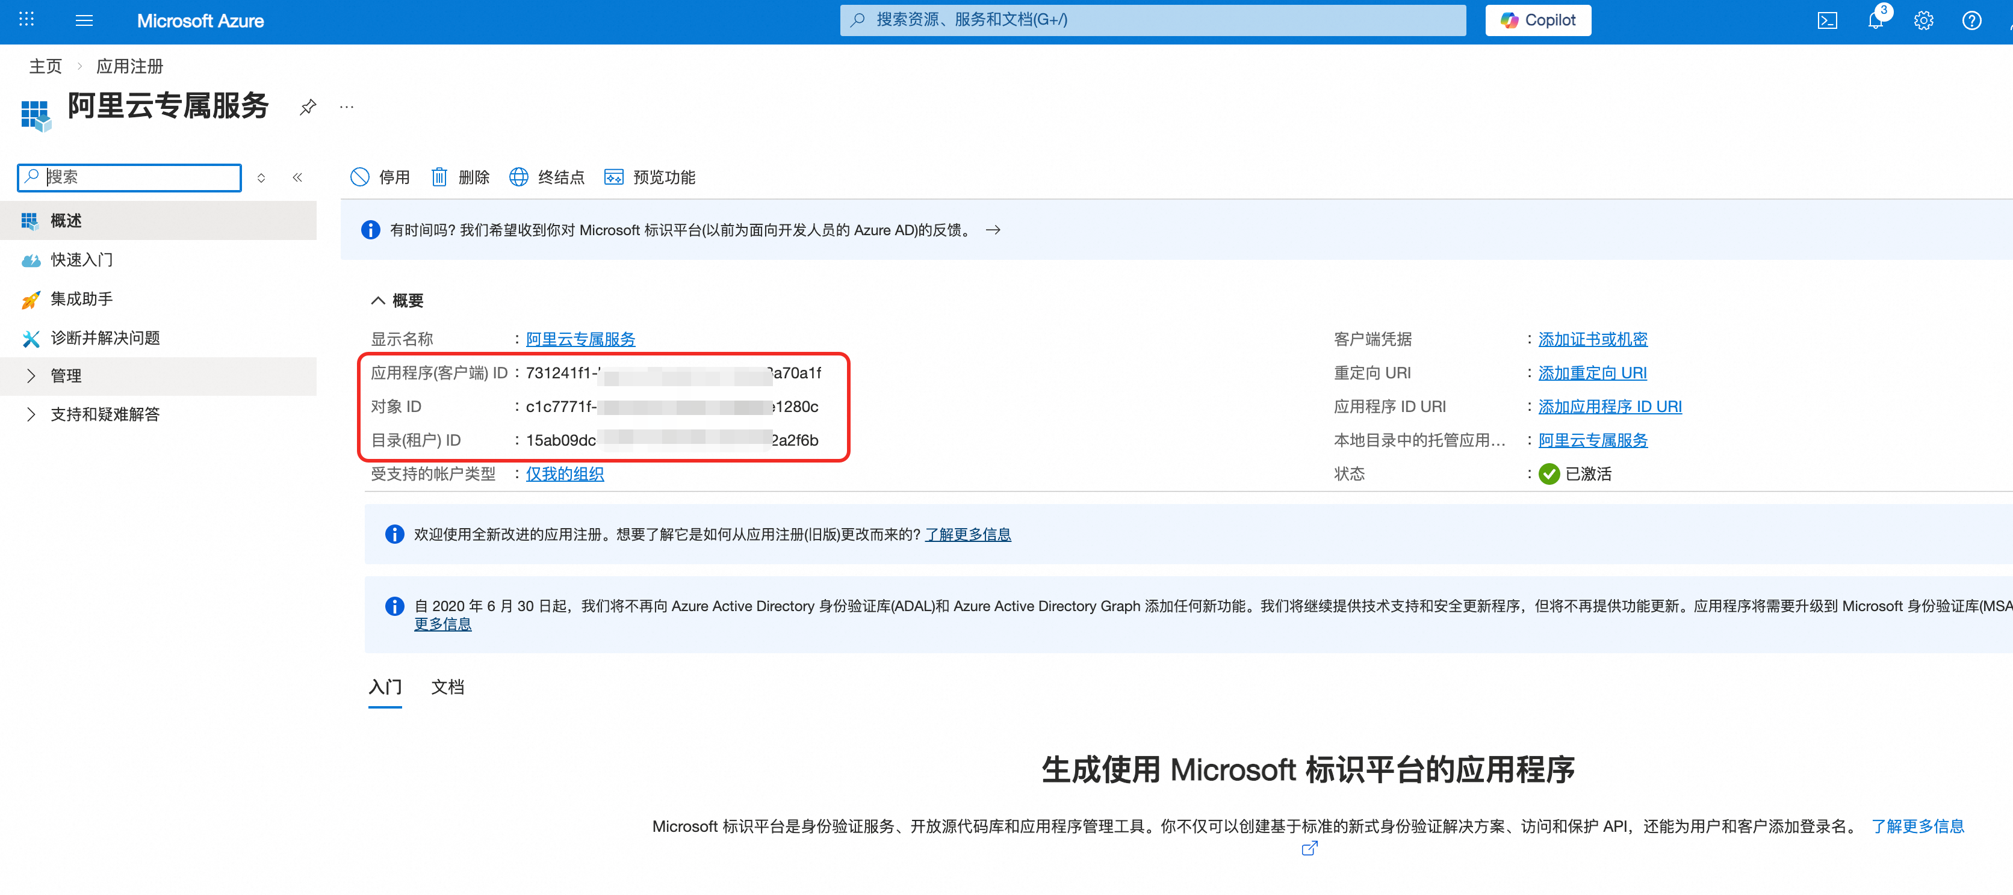
Task: Click the 删除 trash toolbar button
Action: pyautogui.click(x=461, y=177)
